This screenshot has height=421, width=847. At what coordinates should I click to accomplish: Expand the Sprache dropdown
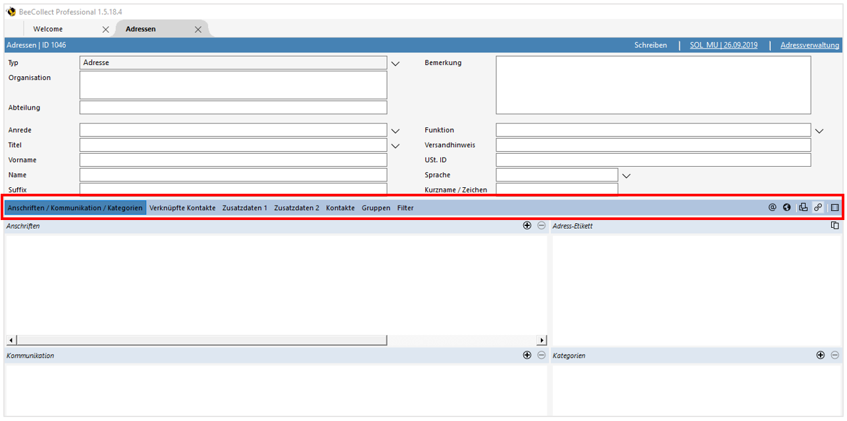(x=626, y=175)
